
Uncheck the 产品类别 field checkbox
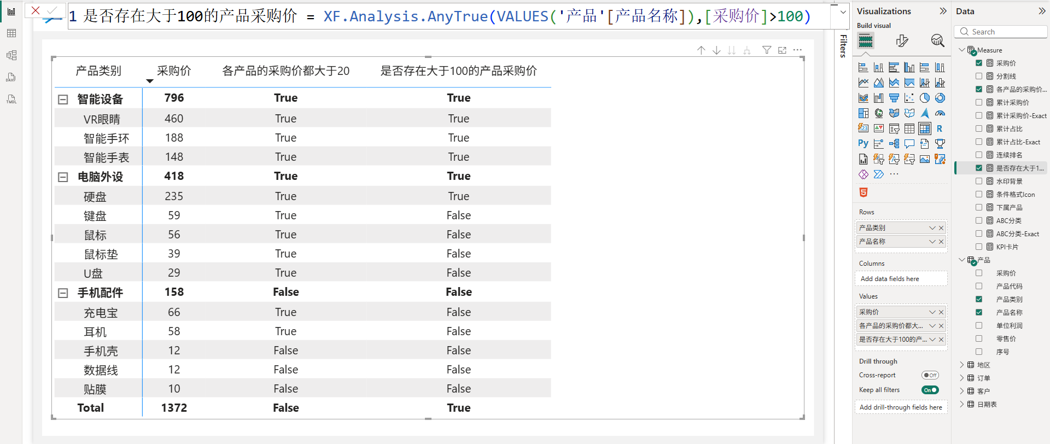tap(979, 299)
